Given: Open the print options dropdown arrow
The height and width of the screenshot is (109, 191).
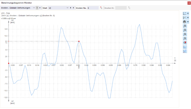Looking at the screenshot, I should 188,22.
